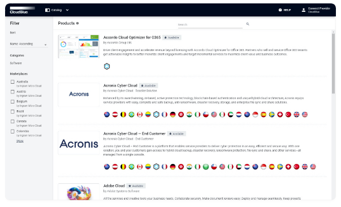Click the product Search input field

click(x=210, y=25)
